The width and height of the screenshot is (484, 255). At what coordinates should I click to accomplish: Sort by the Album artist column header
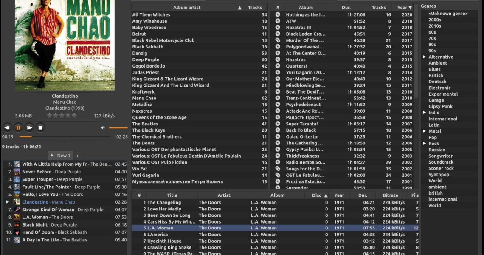pyautogui.click(x=186, y=8)
